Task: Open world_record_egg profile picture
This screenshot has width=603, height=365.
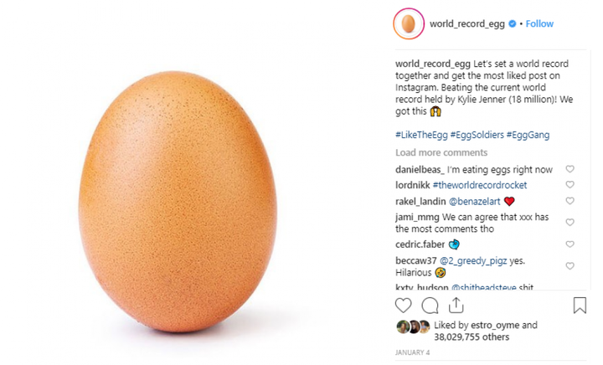Action: 409,23
